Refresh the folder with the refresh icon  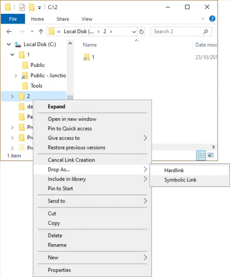click(141, 31)
